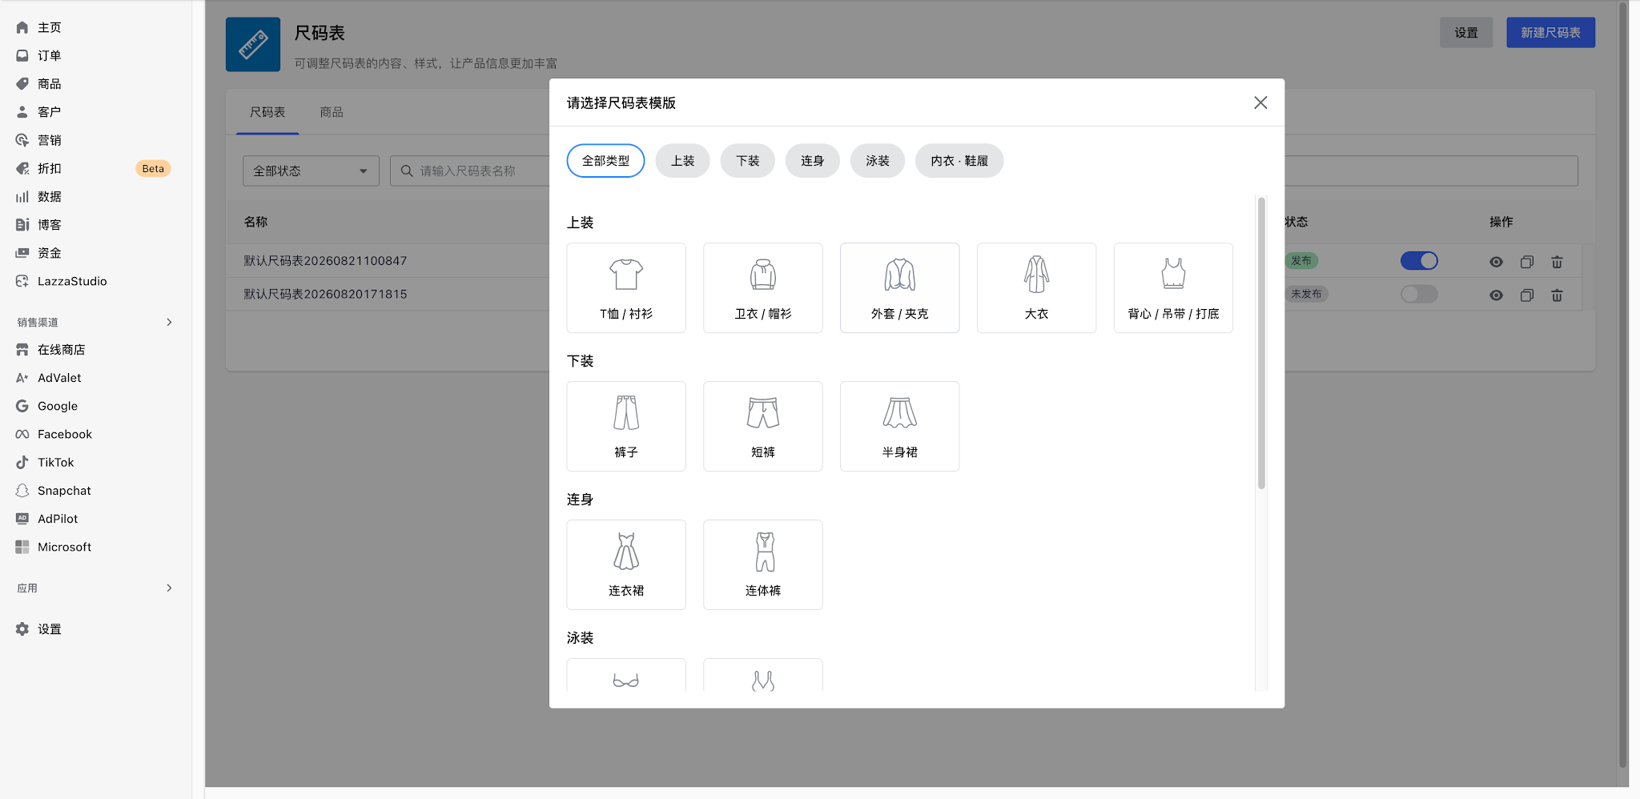Viewport: 1640px width, 799px height.
Task: Click the Beta badge beside 折扣
Action: [x=153, y=168]
